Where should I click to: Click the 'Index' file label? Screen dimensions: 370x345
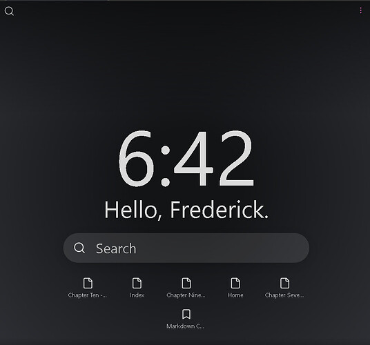(x=137, y=295)
